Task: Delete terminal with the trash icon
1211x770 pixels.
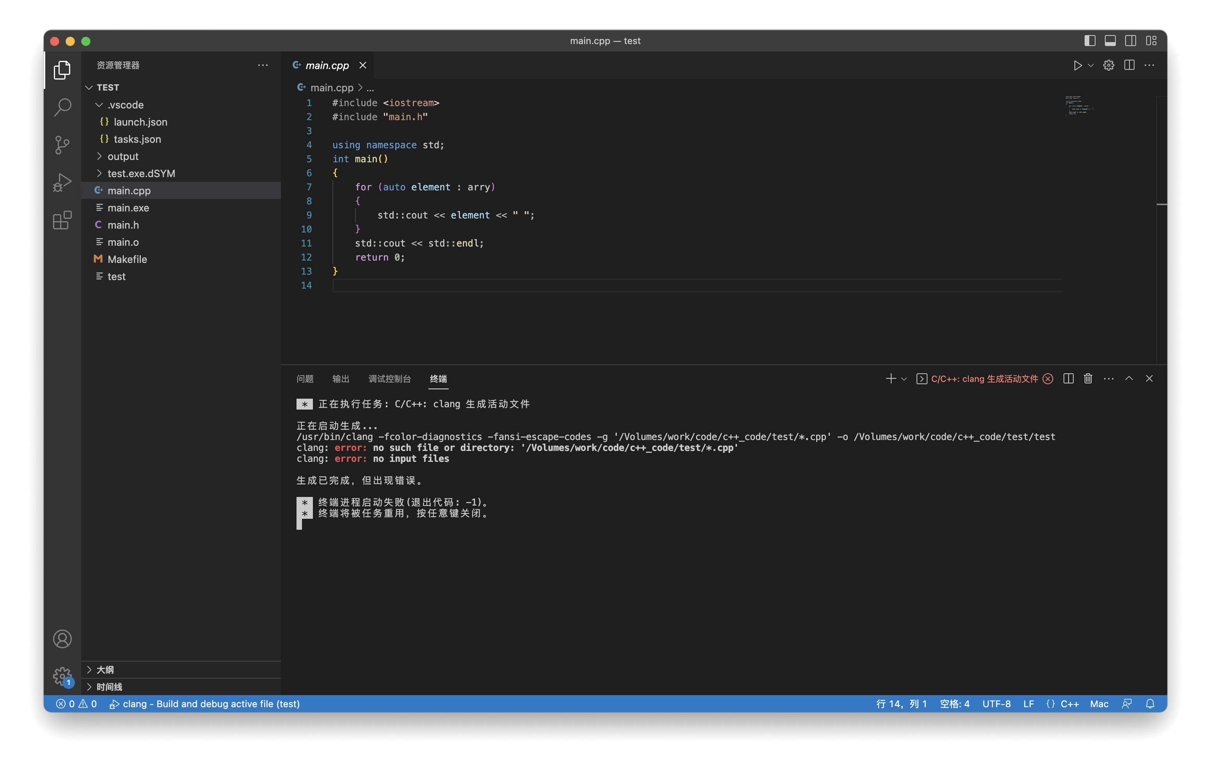Action: tap(1088, 379)
